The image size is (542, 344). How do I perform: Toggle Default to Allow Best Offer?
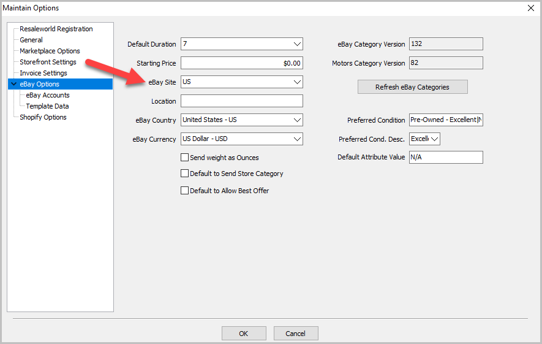tap(184, 190)
